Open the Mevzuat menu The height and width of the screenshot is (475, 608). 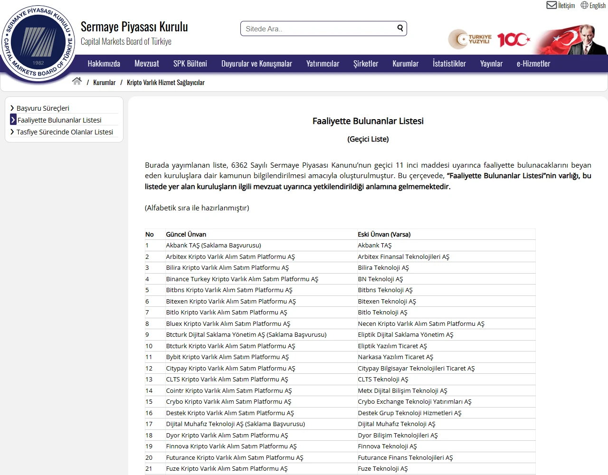click(x=147, y=64)
